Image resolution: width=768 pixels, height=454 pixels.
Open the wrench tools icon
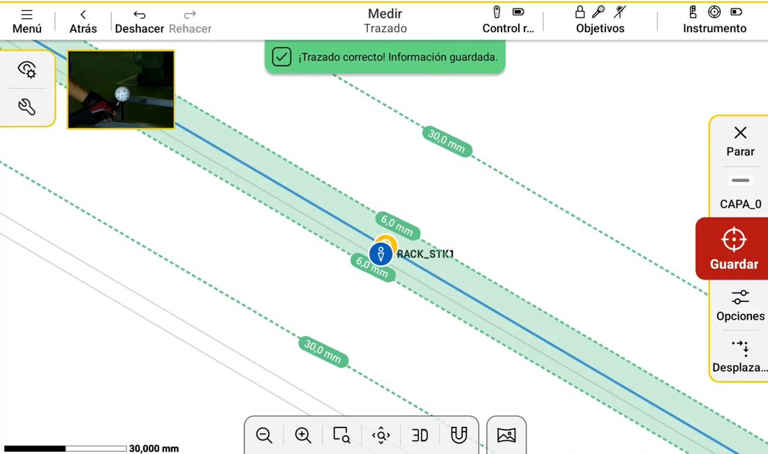(27, 107)
